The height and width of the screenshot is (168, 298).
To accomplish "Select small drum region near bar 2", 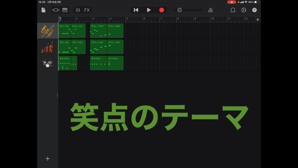I will pos(74,63).
